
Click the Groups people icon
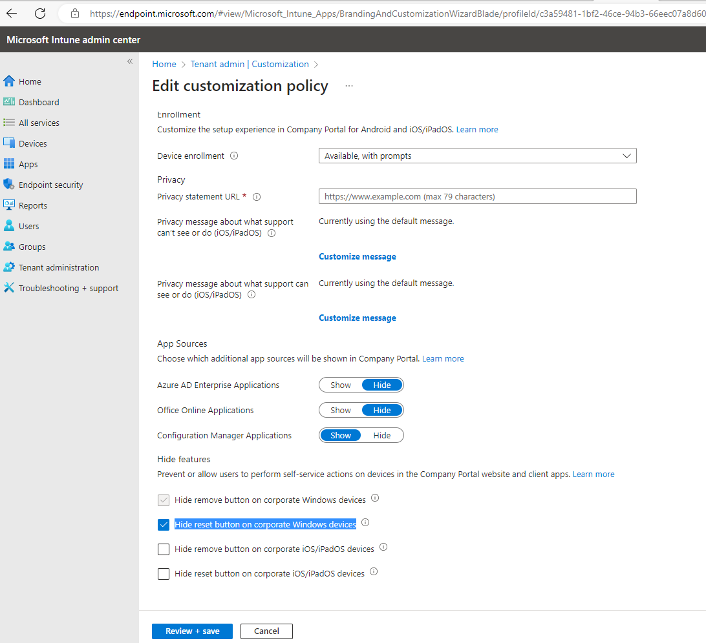[9, 246]
